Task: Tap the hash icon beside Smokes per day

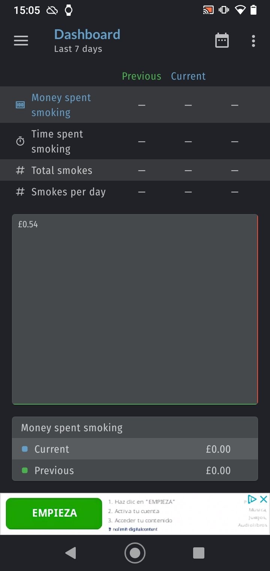Action: (20, 192)
